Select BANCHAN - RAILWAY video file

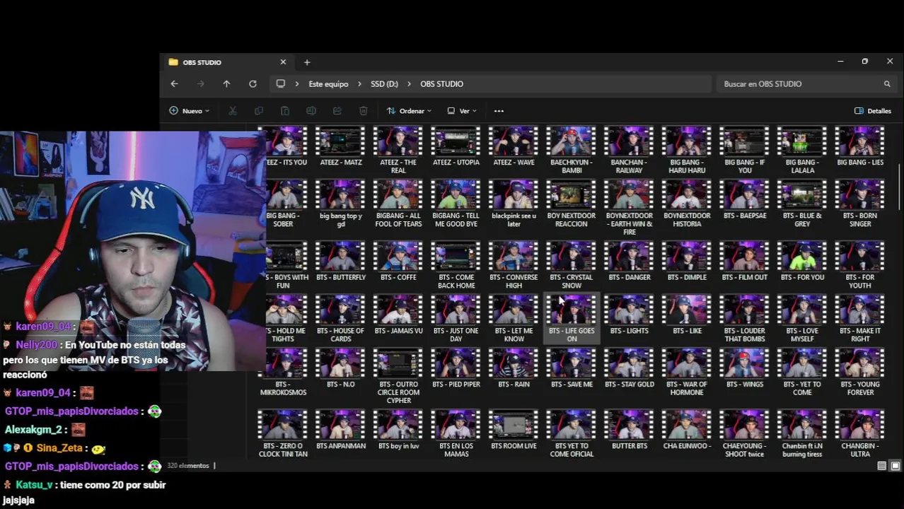pos(630,151)
